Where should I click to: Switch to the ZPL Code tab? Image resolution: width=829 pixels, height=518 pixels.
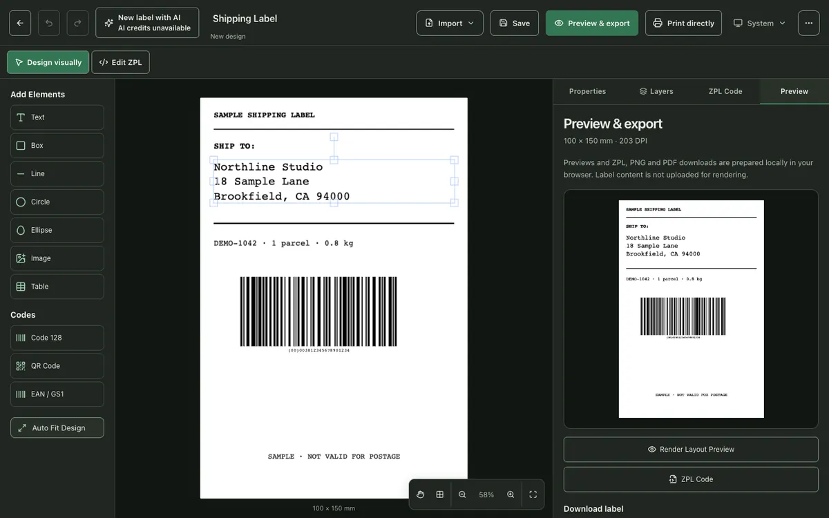point(725,91)
